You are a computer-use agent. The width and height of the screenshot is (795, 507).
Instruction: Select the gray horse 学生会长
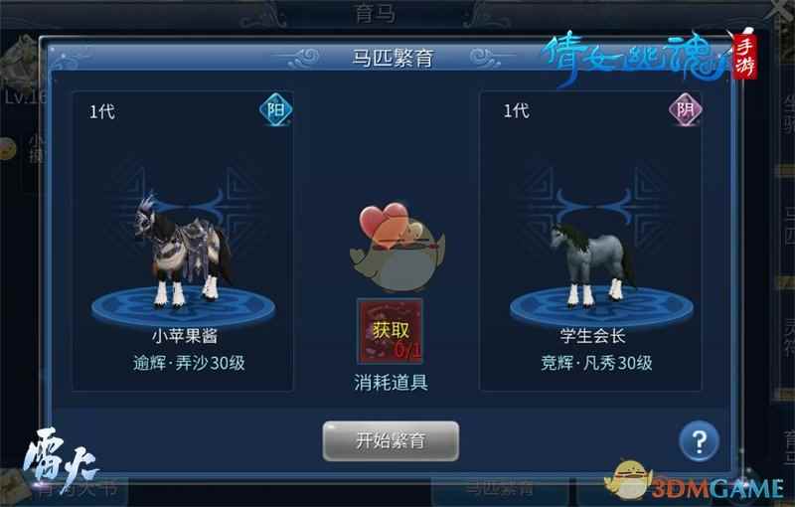[x=591, y=264]
